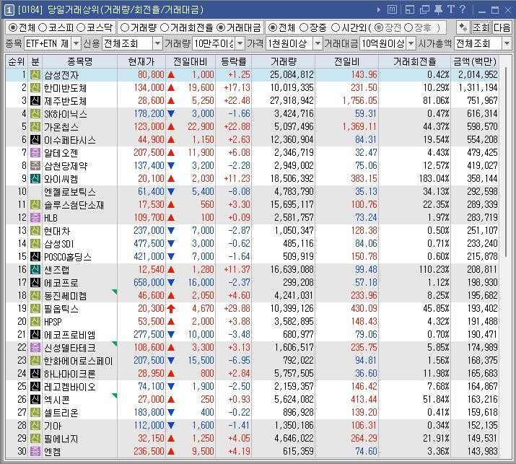
Task: Click 삼성SDI price 477,500
Action: (149, 243)
